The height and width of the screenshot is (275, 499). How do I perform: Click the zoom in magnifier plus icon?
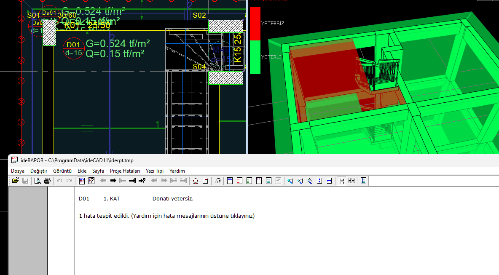(x=290, y=181)
